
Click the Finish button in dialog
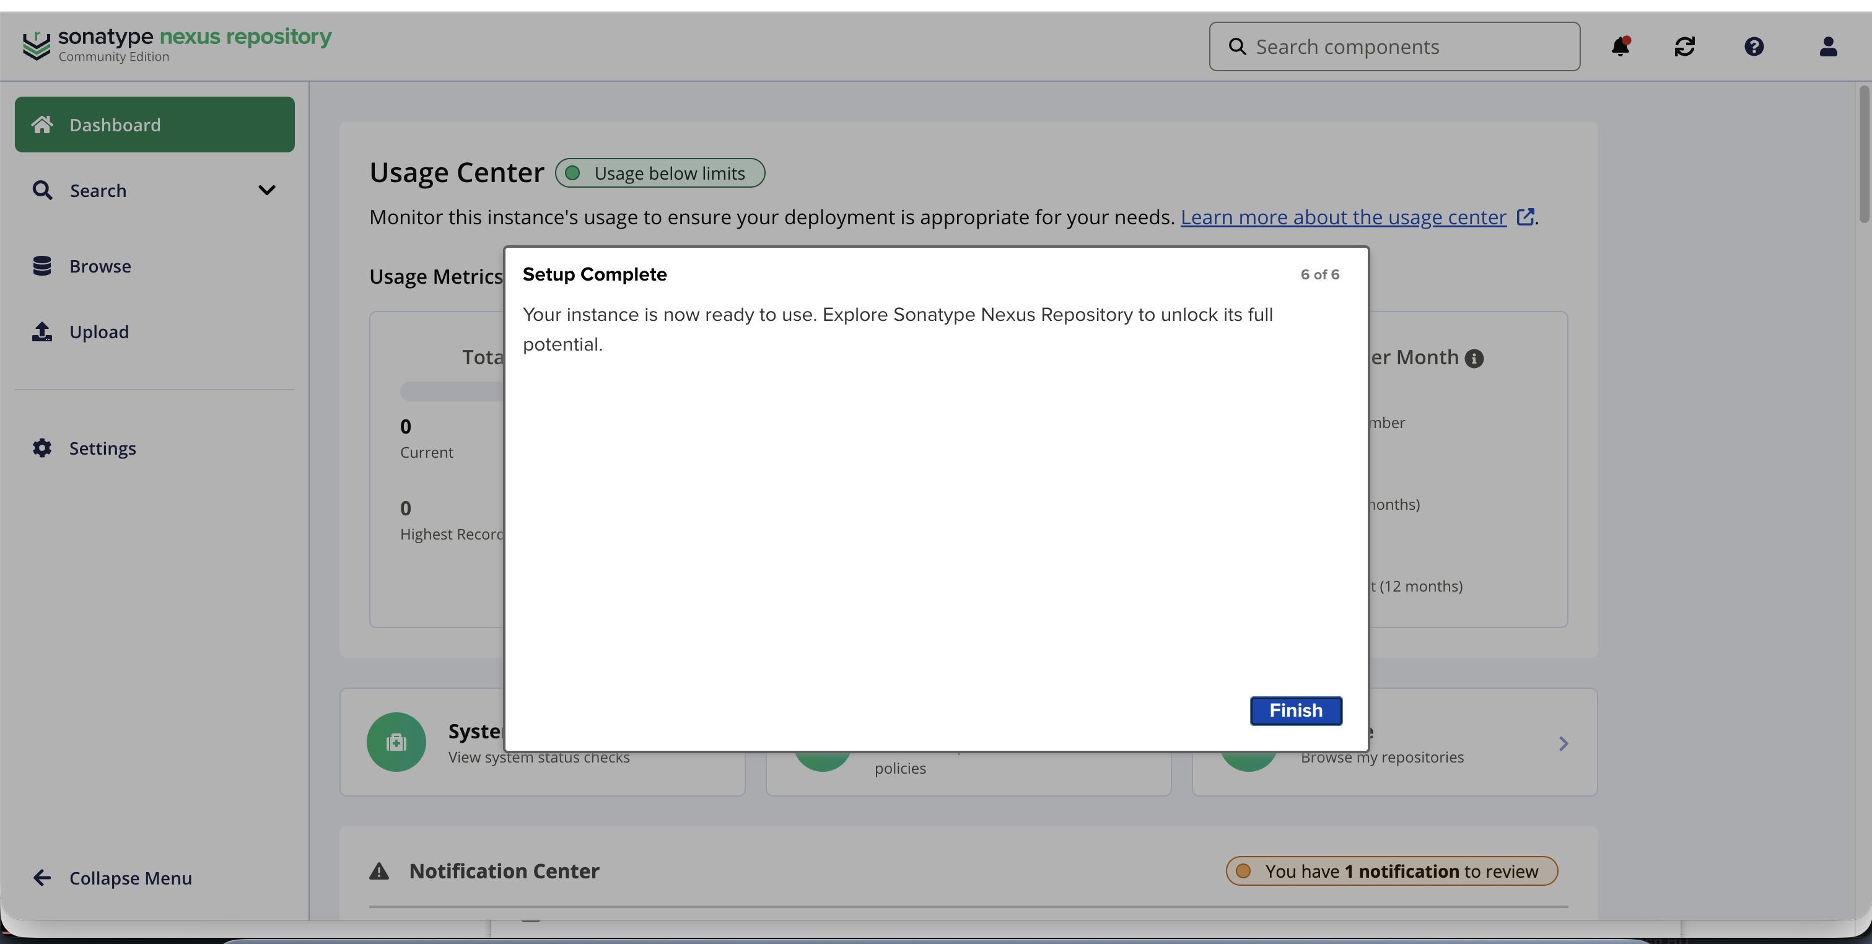tap(1295, 710)
